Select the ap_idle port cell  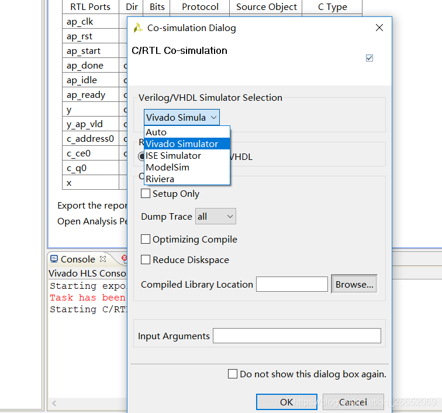tap(91, 80)
